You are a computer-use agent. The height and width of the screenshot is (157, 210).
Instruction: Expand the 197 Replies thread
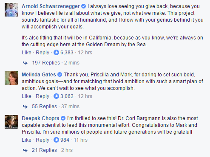(46, 63)
